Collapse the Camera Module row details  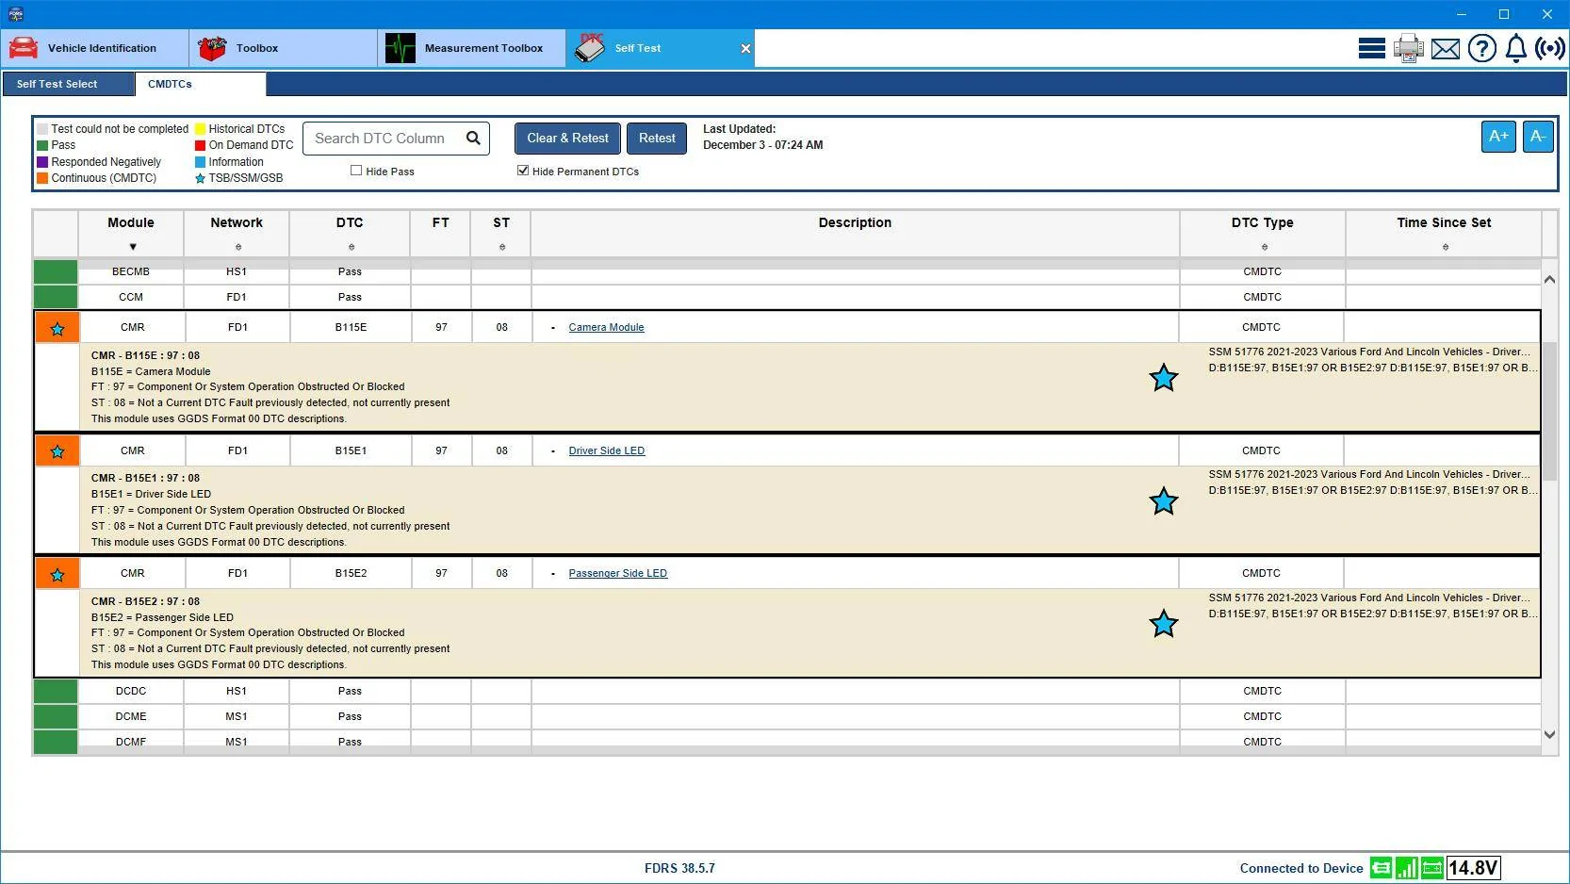[x=553, y=328]
